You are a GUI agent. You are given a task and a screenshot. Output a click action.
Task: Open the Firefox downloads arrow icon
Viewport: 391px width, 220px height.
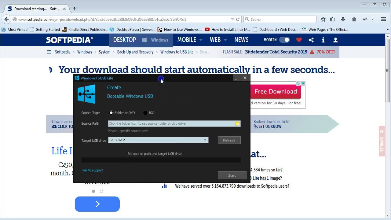[x=343, y=19]
